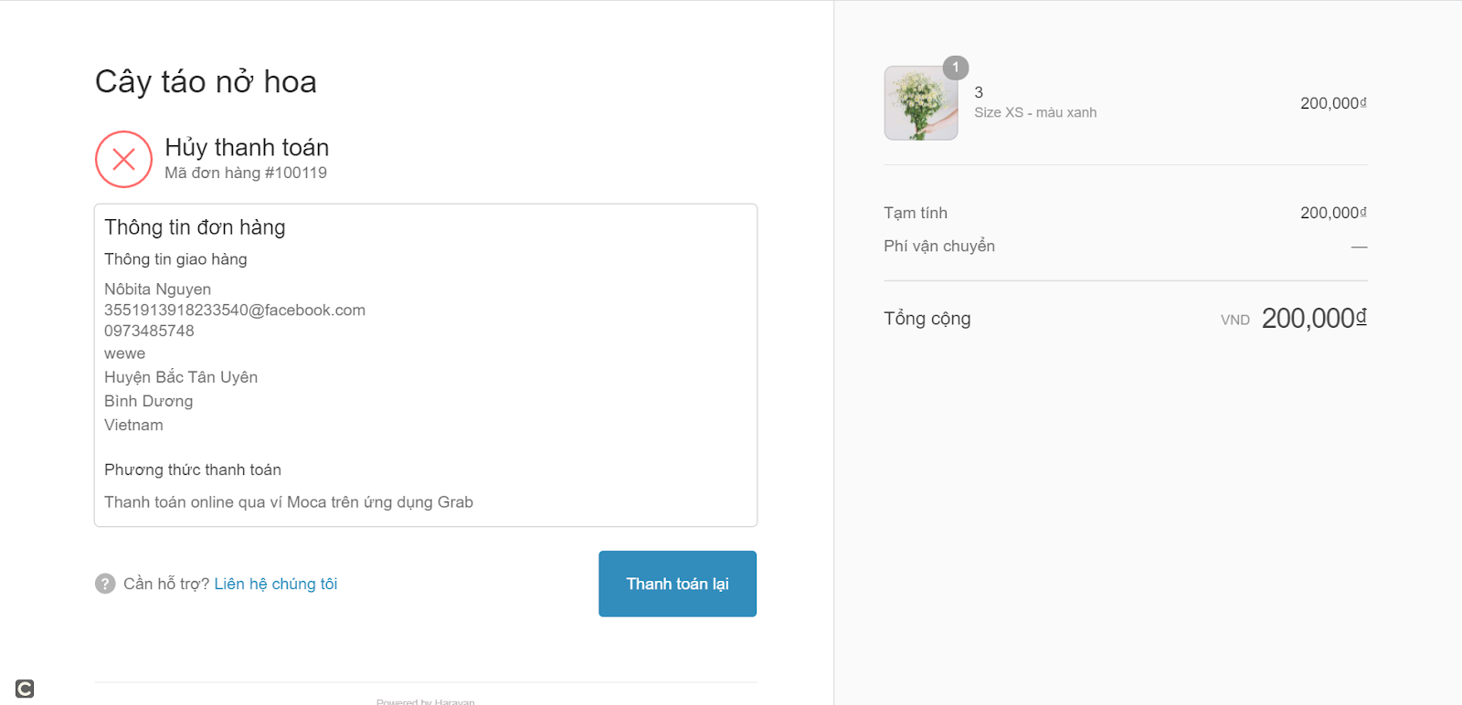Click the Thanh toán lại button
The image size is (1462, 705).
pos(677,584)
